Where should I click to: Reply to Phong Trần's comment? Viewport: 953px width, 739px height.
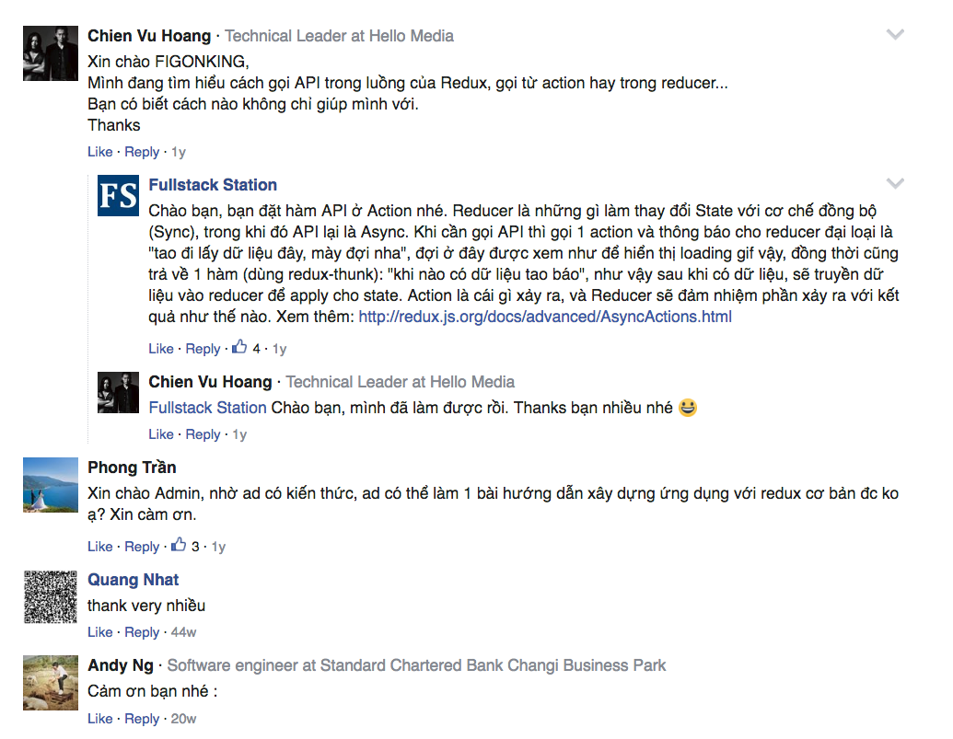pyautogui.click(x=142, y=547)
